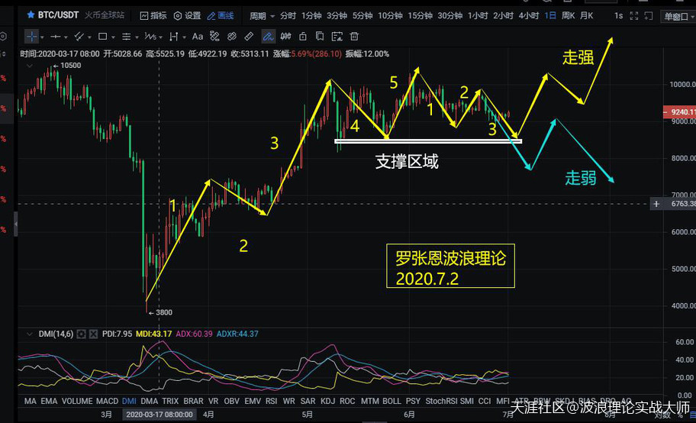The height and width of the screenshot is (423, 696).
Task: Switch to the 1小时 interval
Action: coord(478,16)
